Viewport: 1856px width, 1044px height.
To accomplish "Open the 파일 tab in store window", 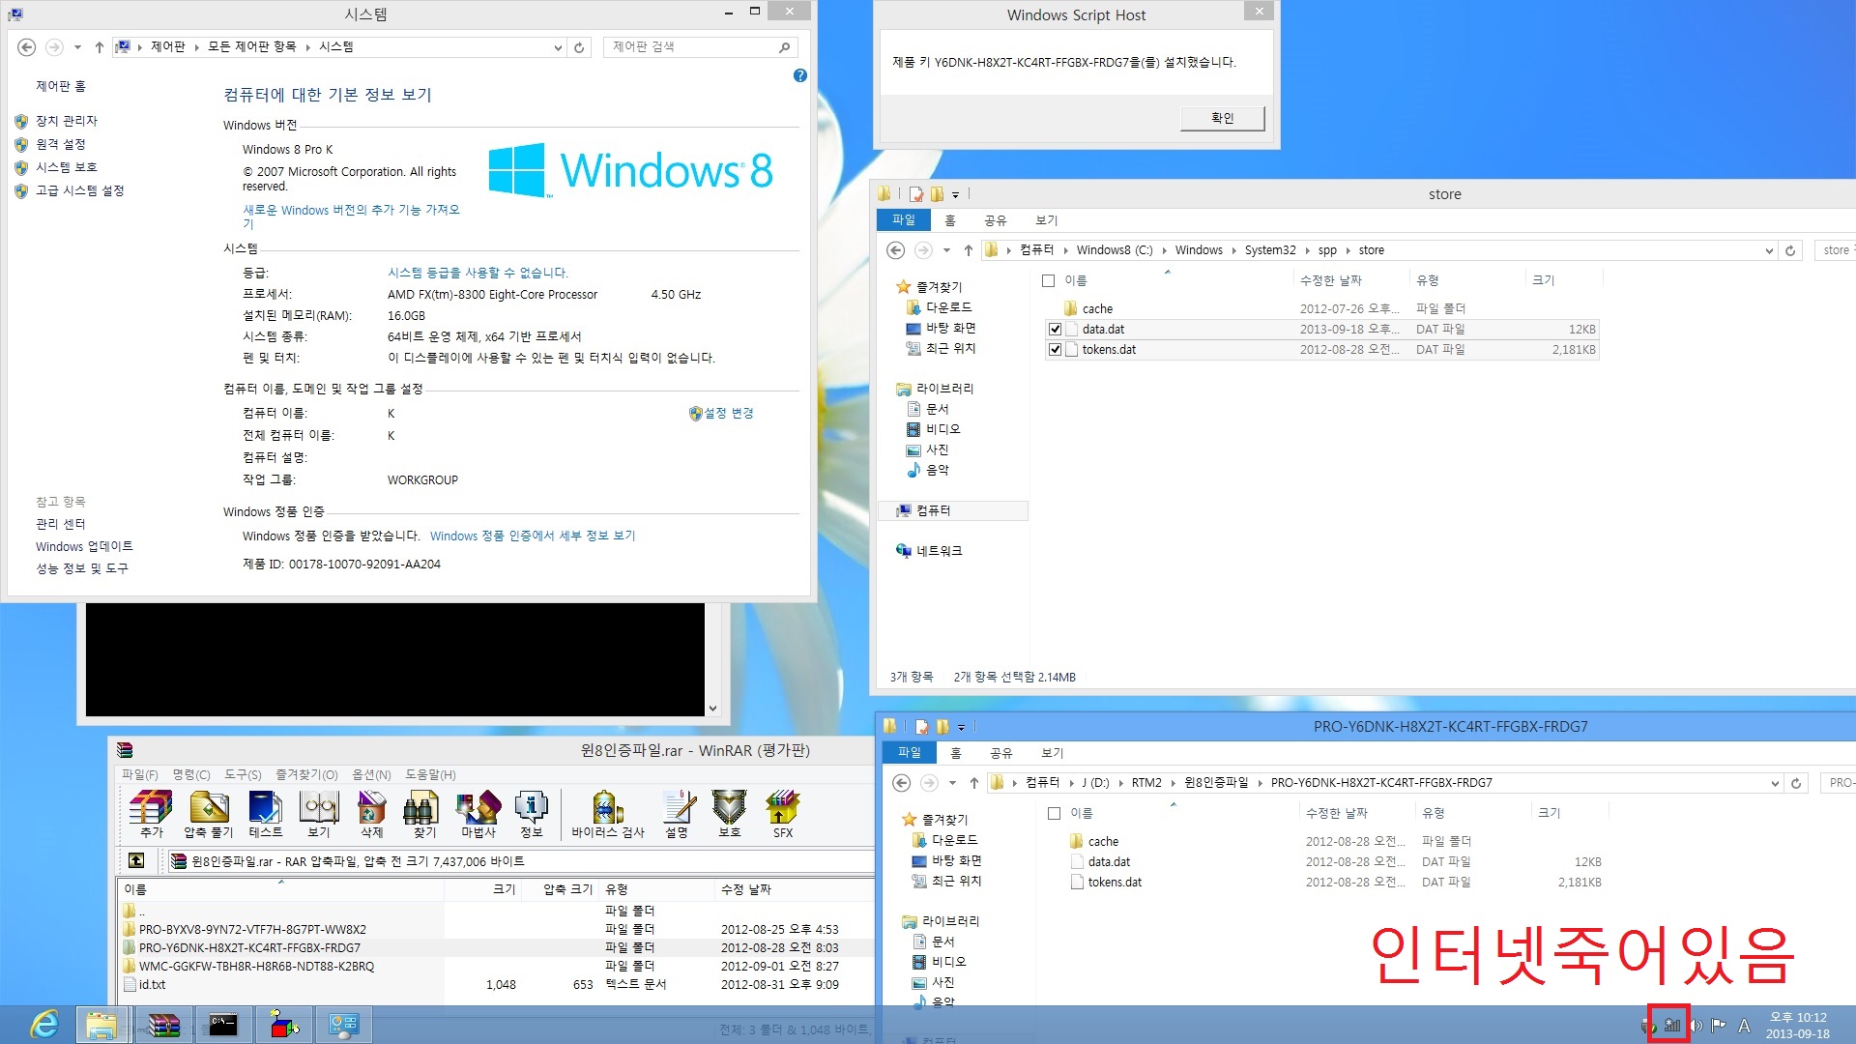I will click(903, 220).
